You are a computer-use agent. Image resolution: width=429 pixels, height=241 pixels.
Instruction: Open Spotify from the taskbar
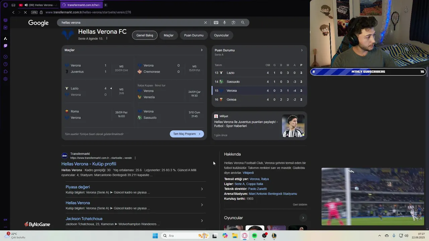254,236
